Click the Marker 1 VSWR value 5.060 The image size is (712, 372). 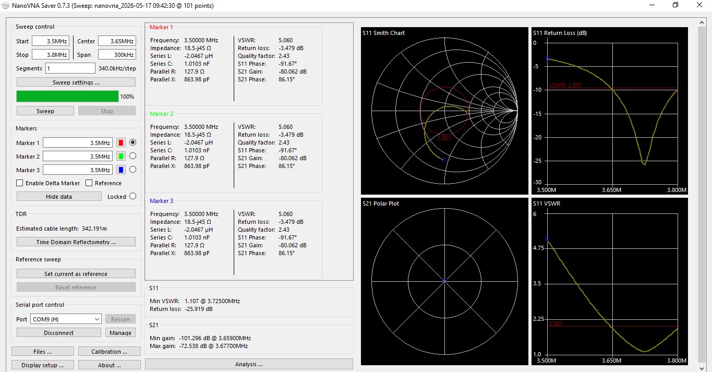tap(286, 40)
